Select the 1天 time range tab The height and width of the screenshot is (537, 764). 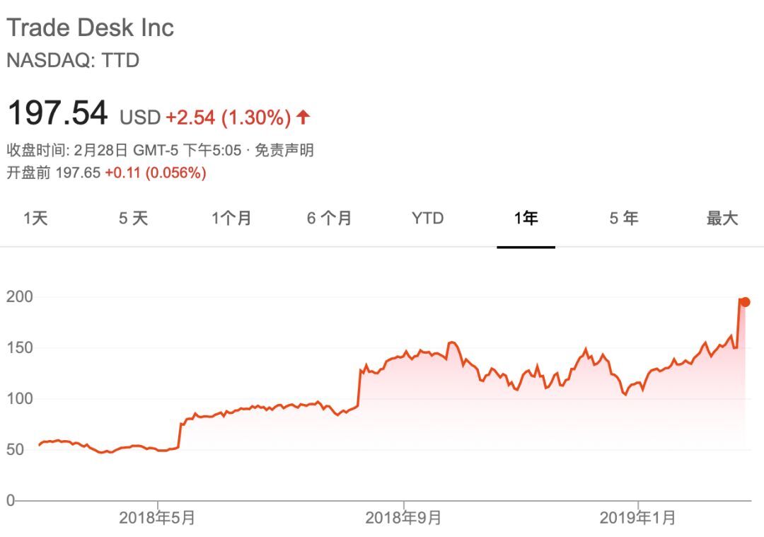[35, 218]
